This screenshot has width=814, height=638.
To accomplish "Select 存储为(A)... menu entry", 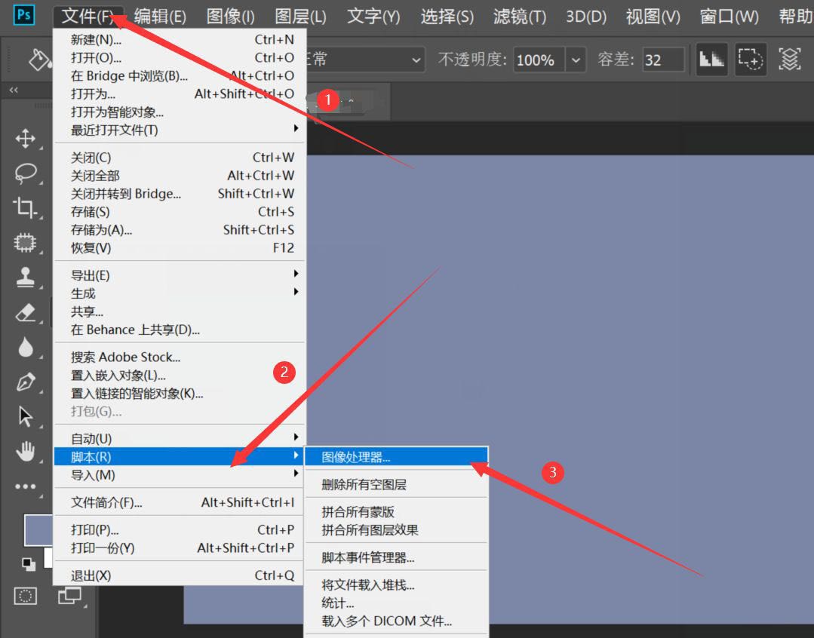I will click(x=180, y=229).
